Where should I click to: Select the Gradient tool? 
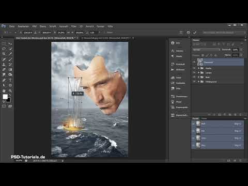10,70
